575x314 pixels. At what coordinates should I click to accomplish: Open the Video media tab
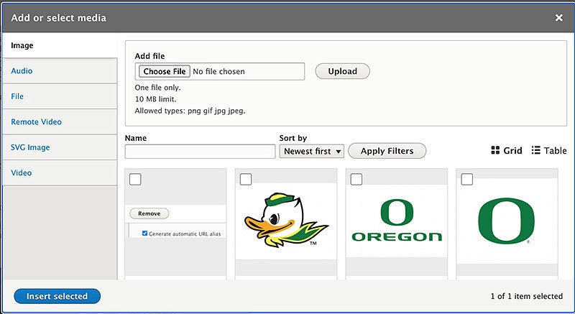click(x=60, y=172)
